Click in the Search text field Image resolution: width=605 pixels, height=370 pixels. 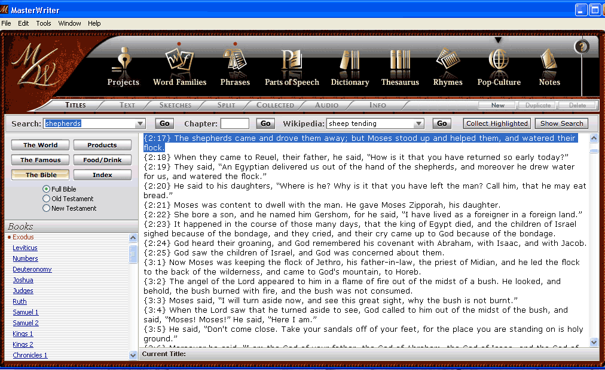(x=90, y=124)
